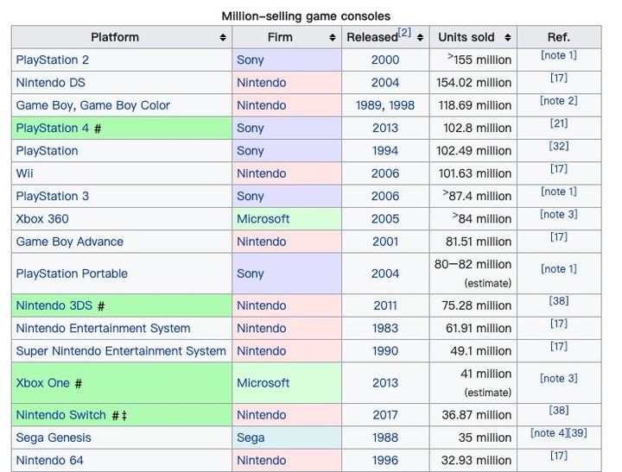Click reference [21] for PlayStation 4
622x472 pixels.
click(559, 124)
